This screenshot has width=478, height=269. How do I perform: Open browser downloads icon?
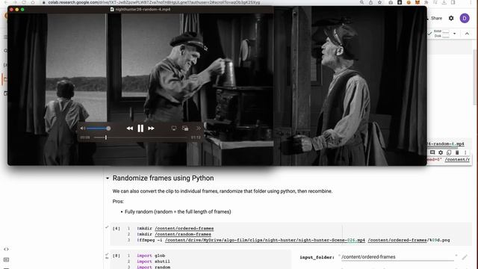tap(444, 2)
